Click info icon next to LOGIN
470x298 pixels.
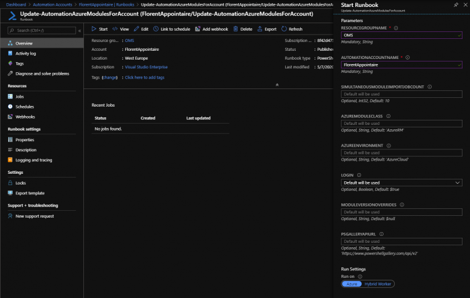[359, 175]
